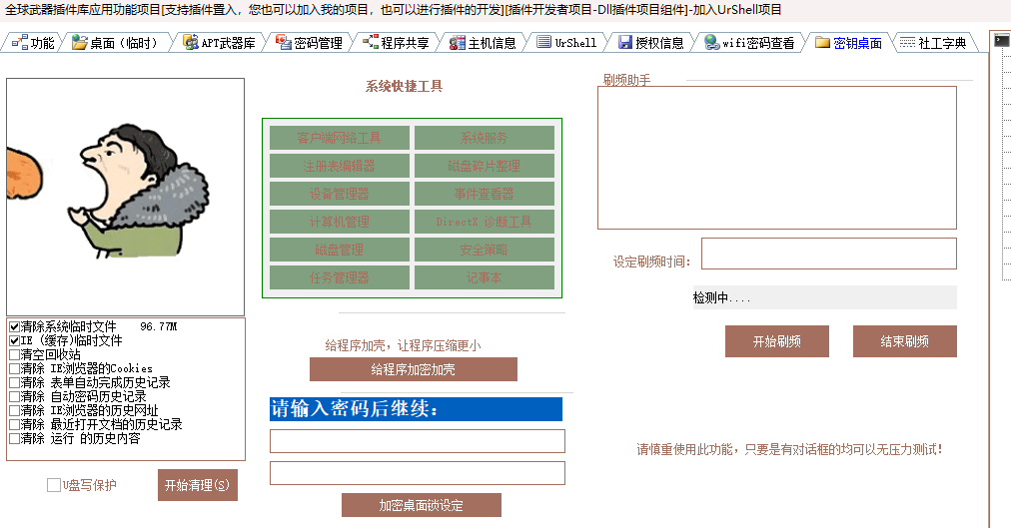Open the 桌面（临时）tab

pyautogui.click(x=118, y=43)
